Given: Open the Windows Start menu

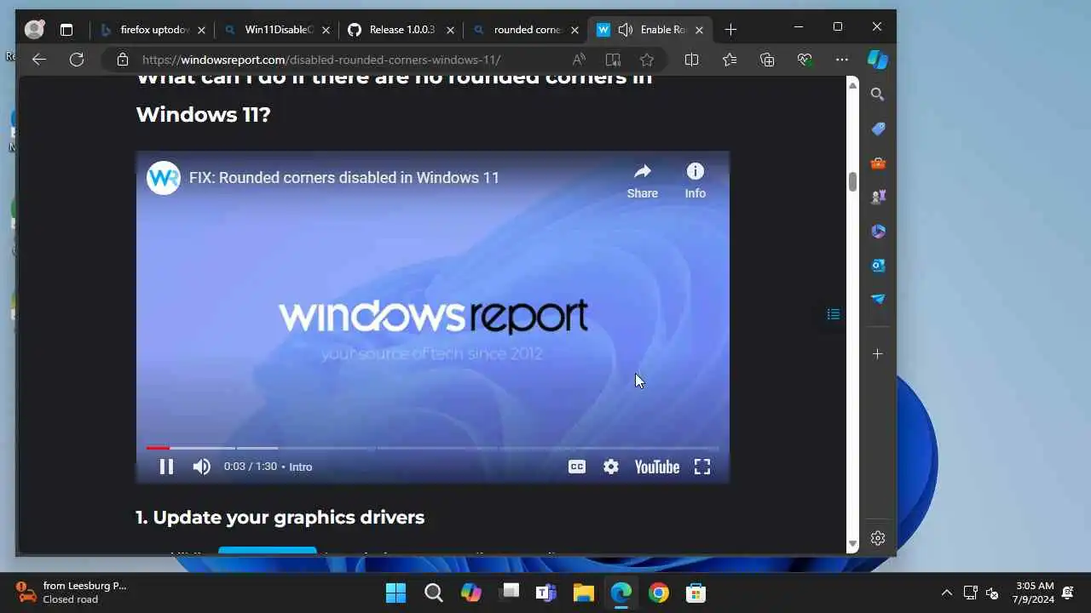Looking at the screenshot, I should click(395, 593).
